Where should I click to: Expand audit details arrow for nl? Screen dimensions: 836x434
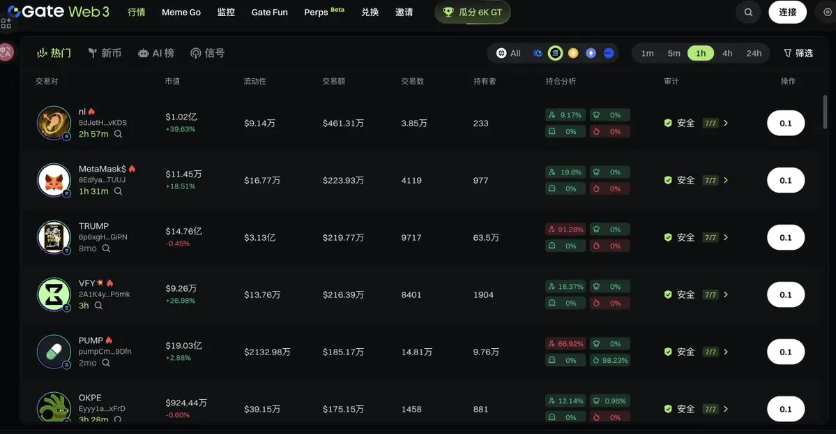[x=726, y=123]
